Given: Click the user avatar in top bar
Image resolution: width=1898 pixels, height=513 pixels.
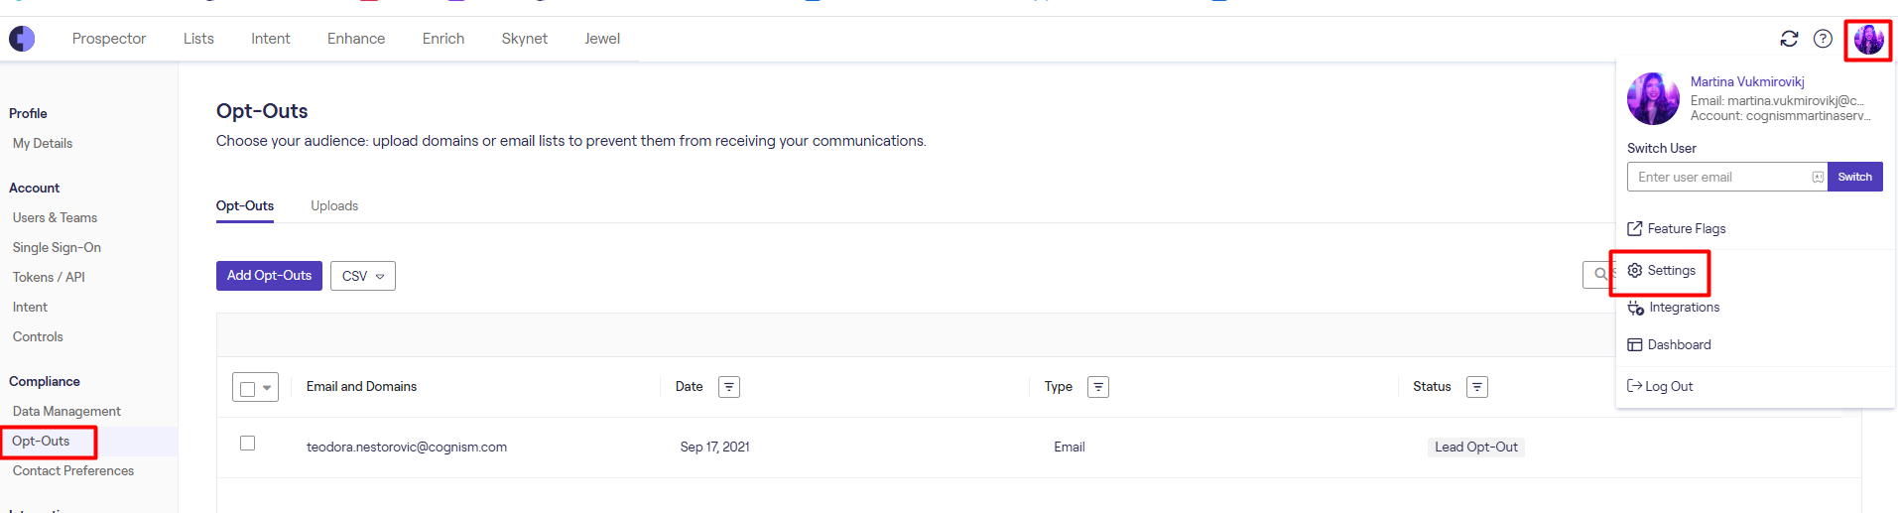Looking at the screenshot, I should (1868, 40).
